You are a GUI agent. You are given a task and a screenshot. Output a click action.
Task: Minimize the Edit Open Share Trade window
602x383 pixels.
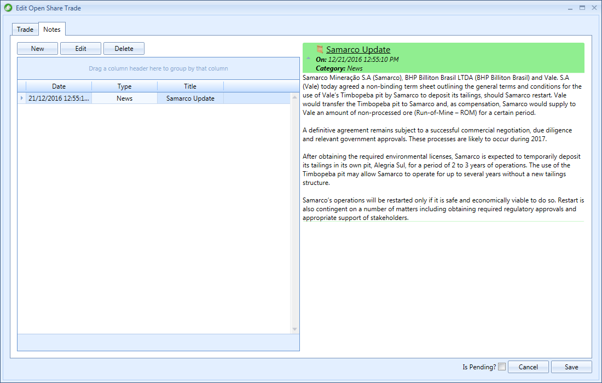(570, 8)
